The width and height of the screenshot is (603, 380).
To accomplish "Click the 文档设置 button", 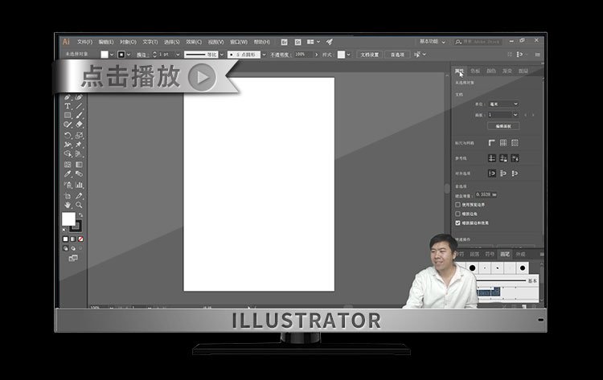I will tap(370, 55).
